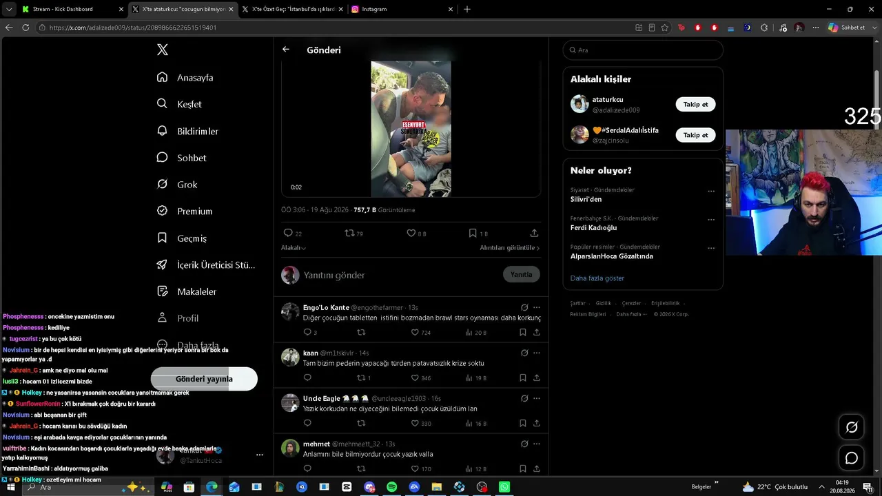Open more options for mehmet's reply

[x=537, y=444]
